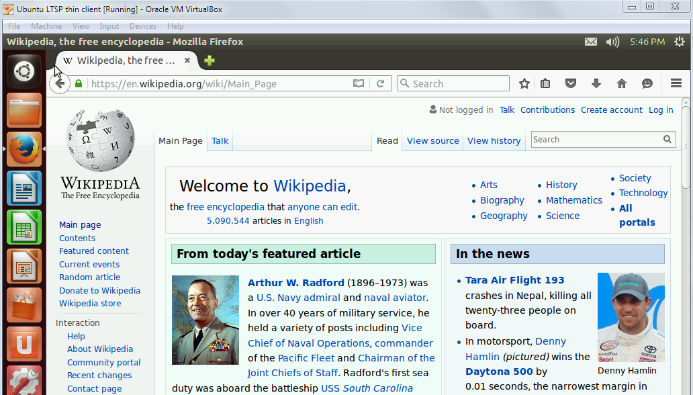Open the session gear menu in the panel

(680, 42)
